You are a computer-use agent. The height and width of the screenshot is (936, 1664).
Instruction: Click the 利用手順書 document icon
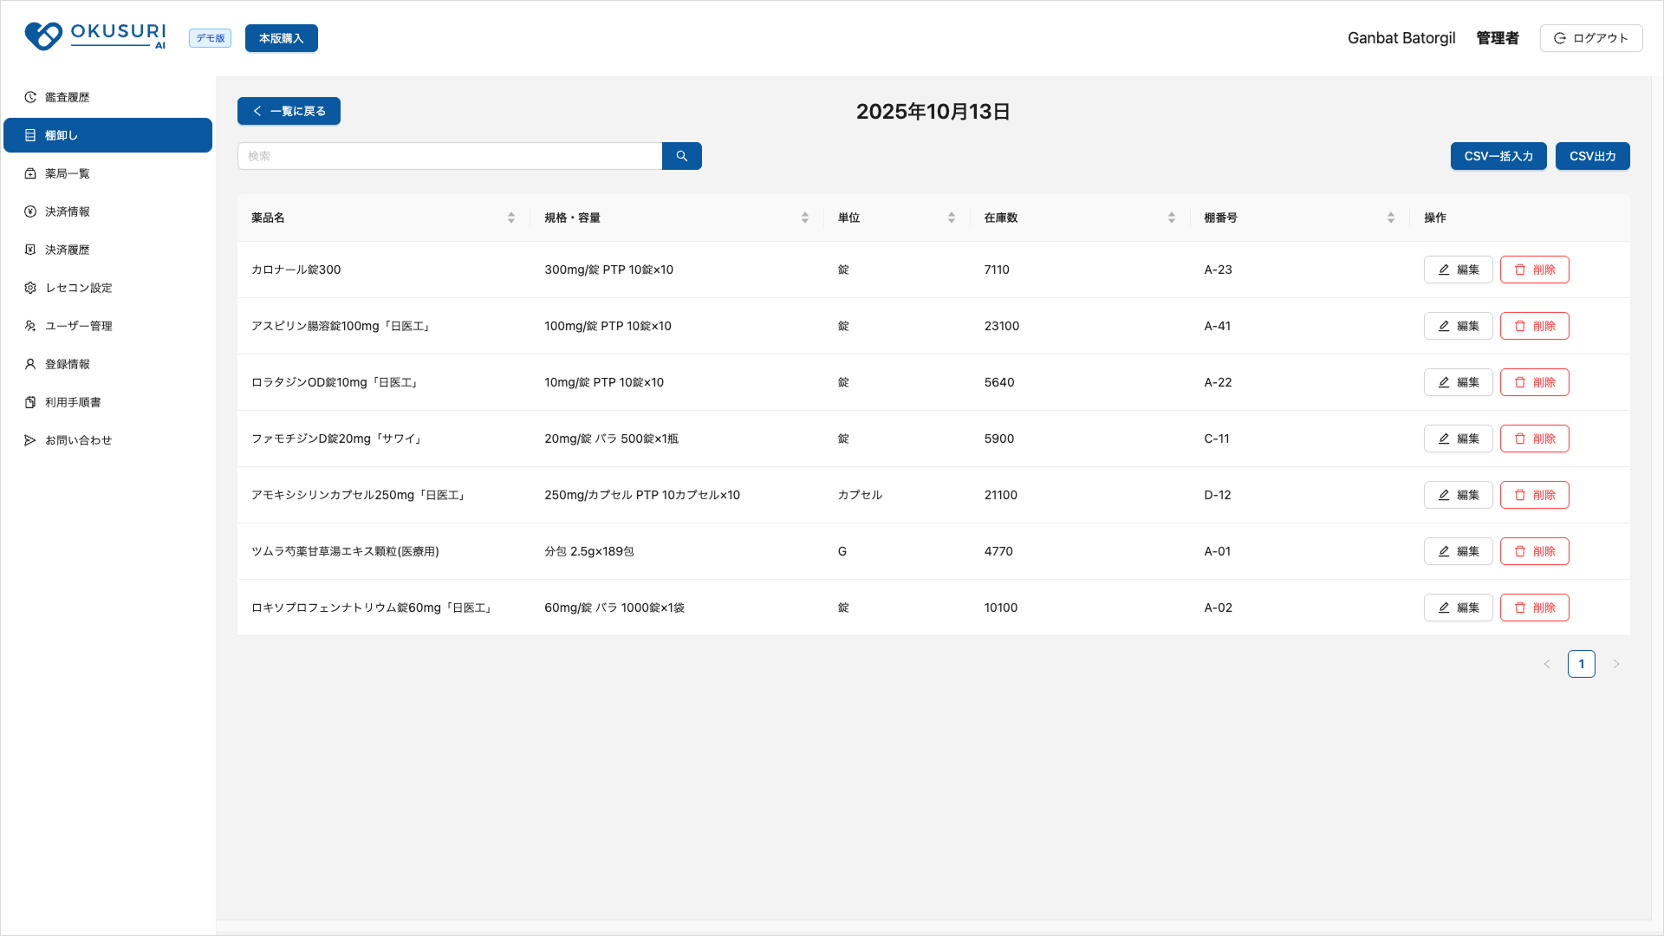[x=30, y=402]
